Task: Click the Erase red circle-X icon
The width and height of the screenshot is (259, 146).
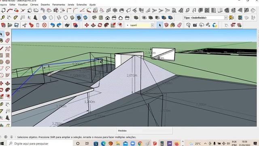Action: [44, 25]
